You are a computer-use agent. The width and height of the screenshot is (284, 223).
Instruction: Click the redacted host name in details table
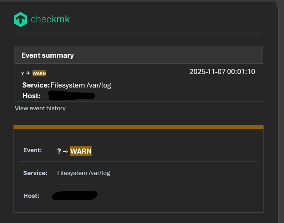[x=75, y=196]
